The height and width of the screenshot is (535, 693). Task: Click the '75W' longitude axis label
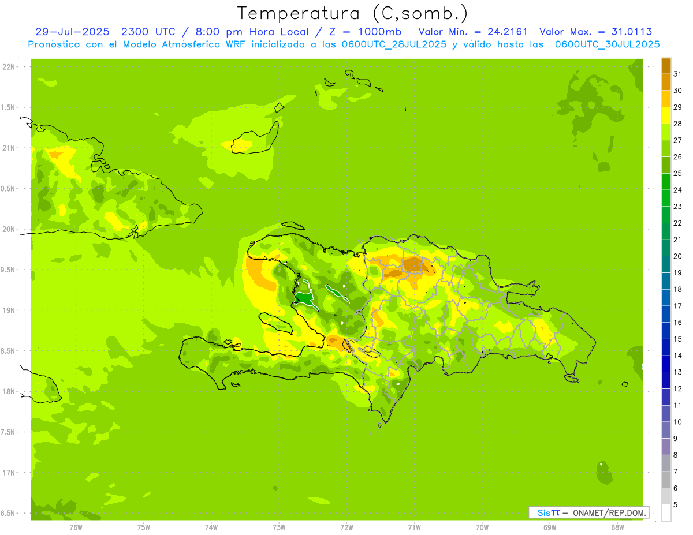click(143, 527)
